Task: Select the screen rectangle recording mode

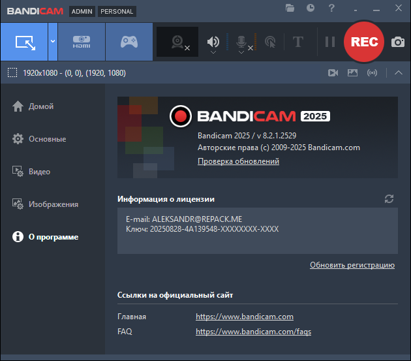Action: coord(24,42)
